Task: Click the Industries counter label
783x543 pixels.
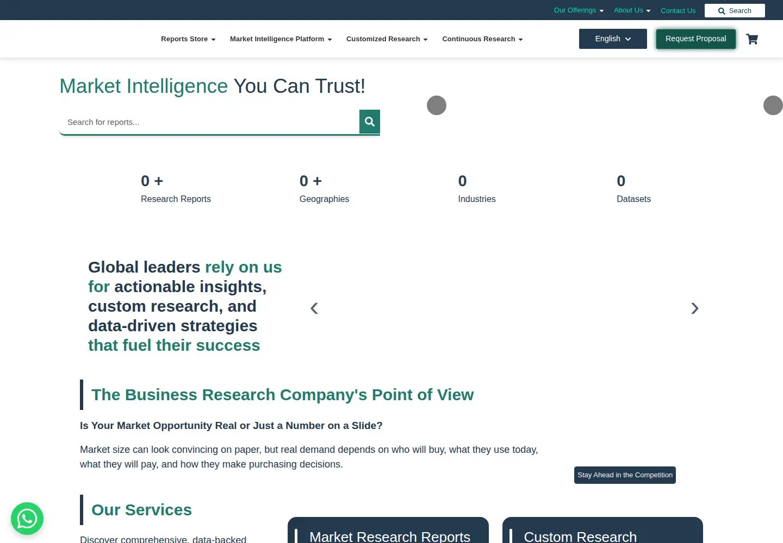Action: (x=477, y=199)
